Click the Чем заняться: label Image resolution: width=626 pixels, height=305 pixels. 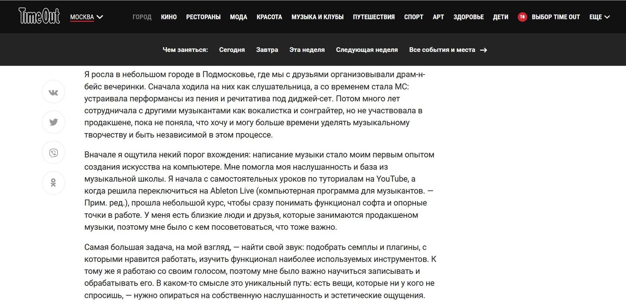[x=185, y=50]
